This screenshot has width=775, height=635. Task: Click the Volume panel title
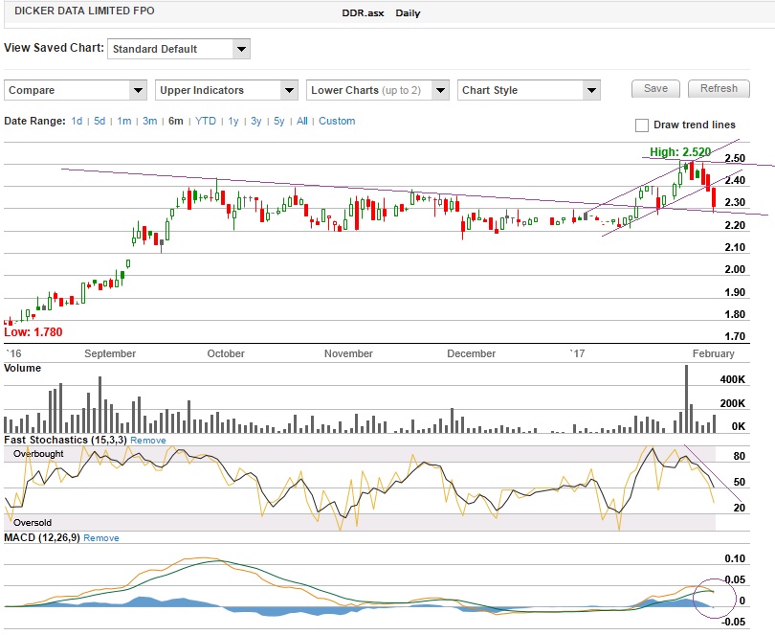coord(23,368)
